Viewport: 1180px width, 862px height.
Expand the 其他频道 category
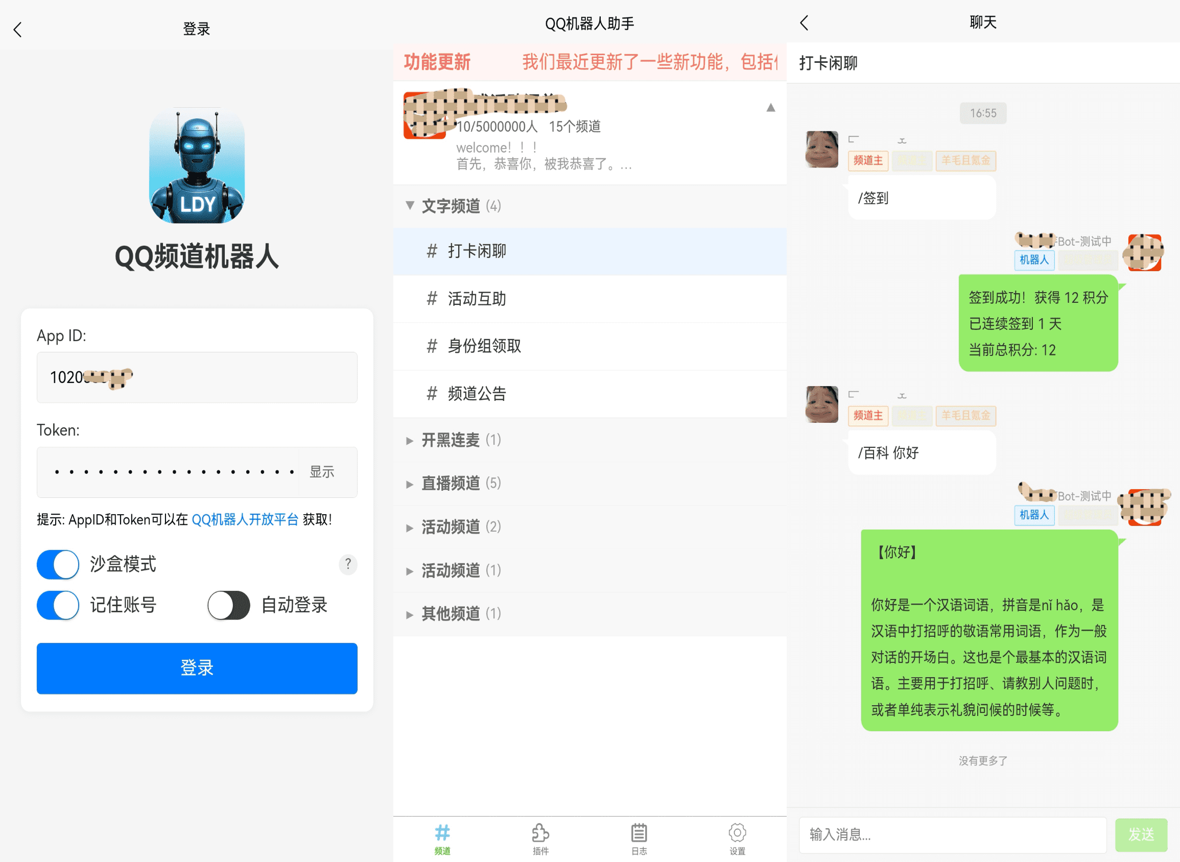(x=589, y=614)
